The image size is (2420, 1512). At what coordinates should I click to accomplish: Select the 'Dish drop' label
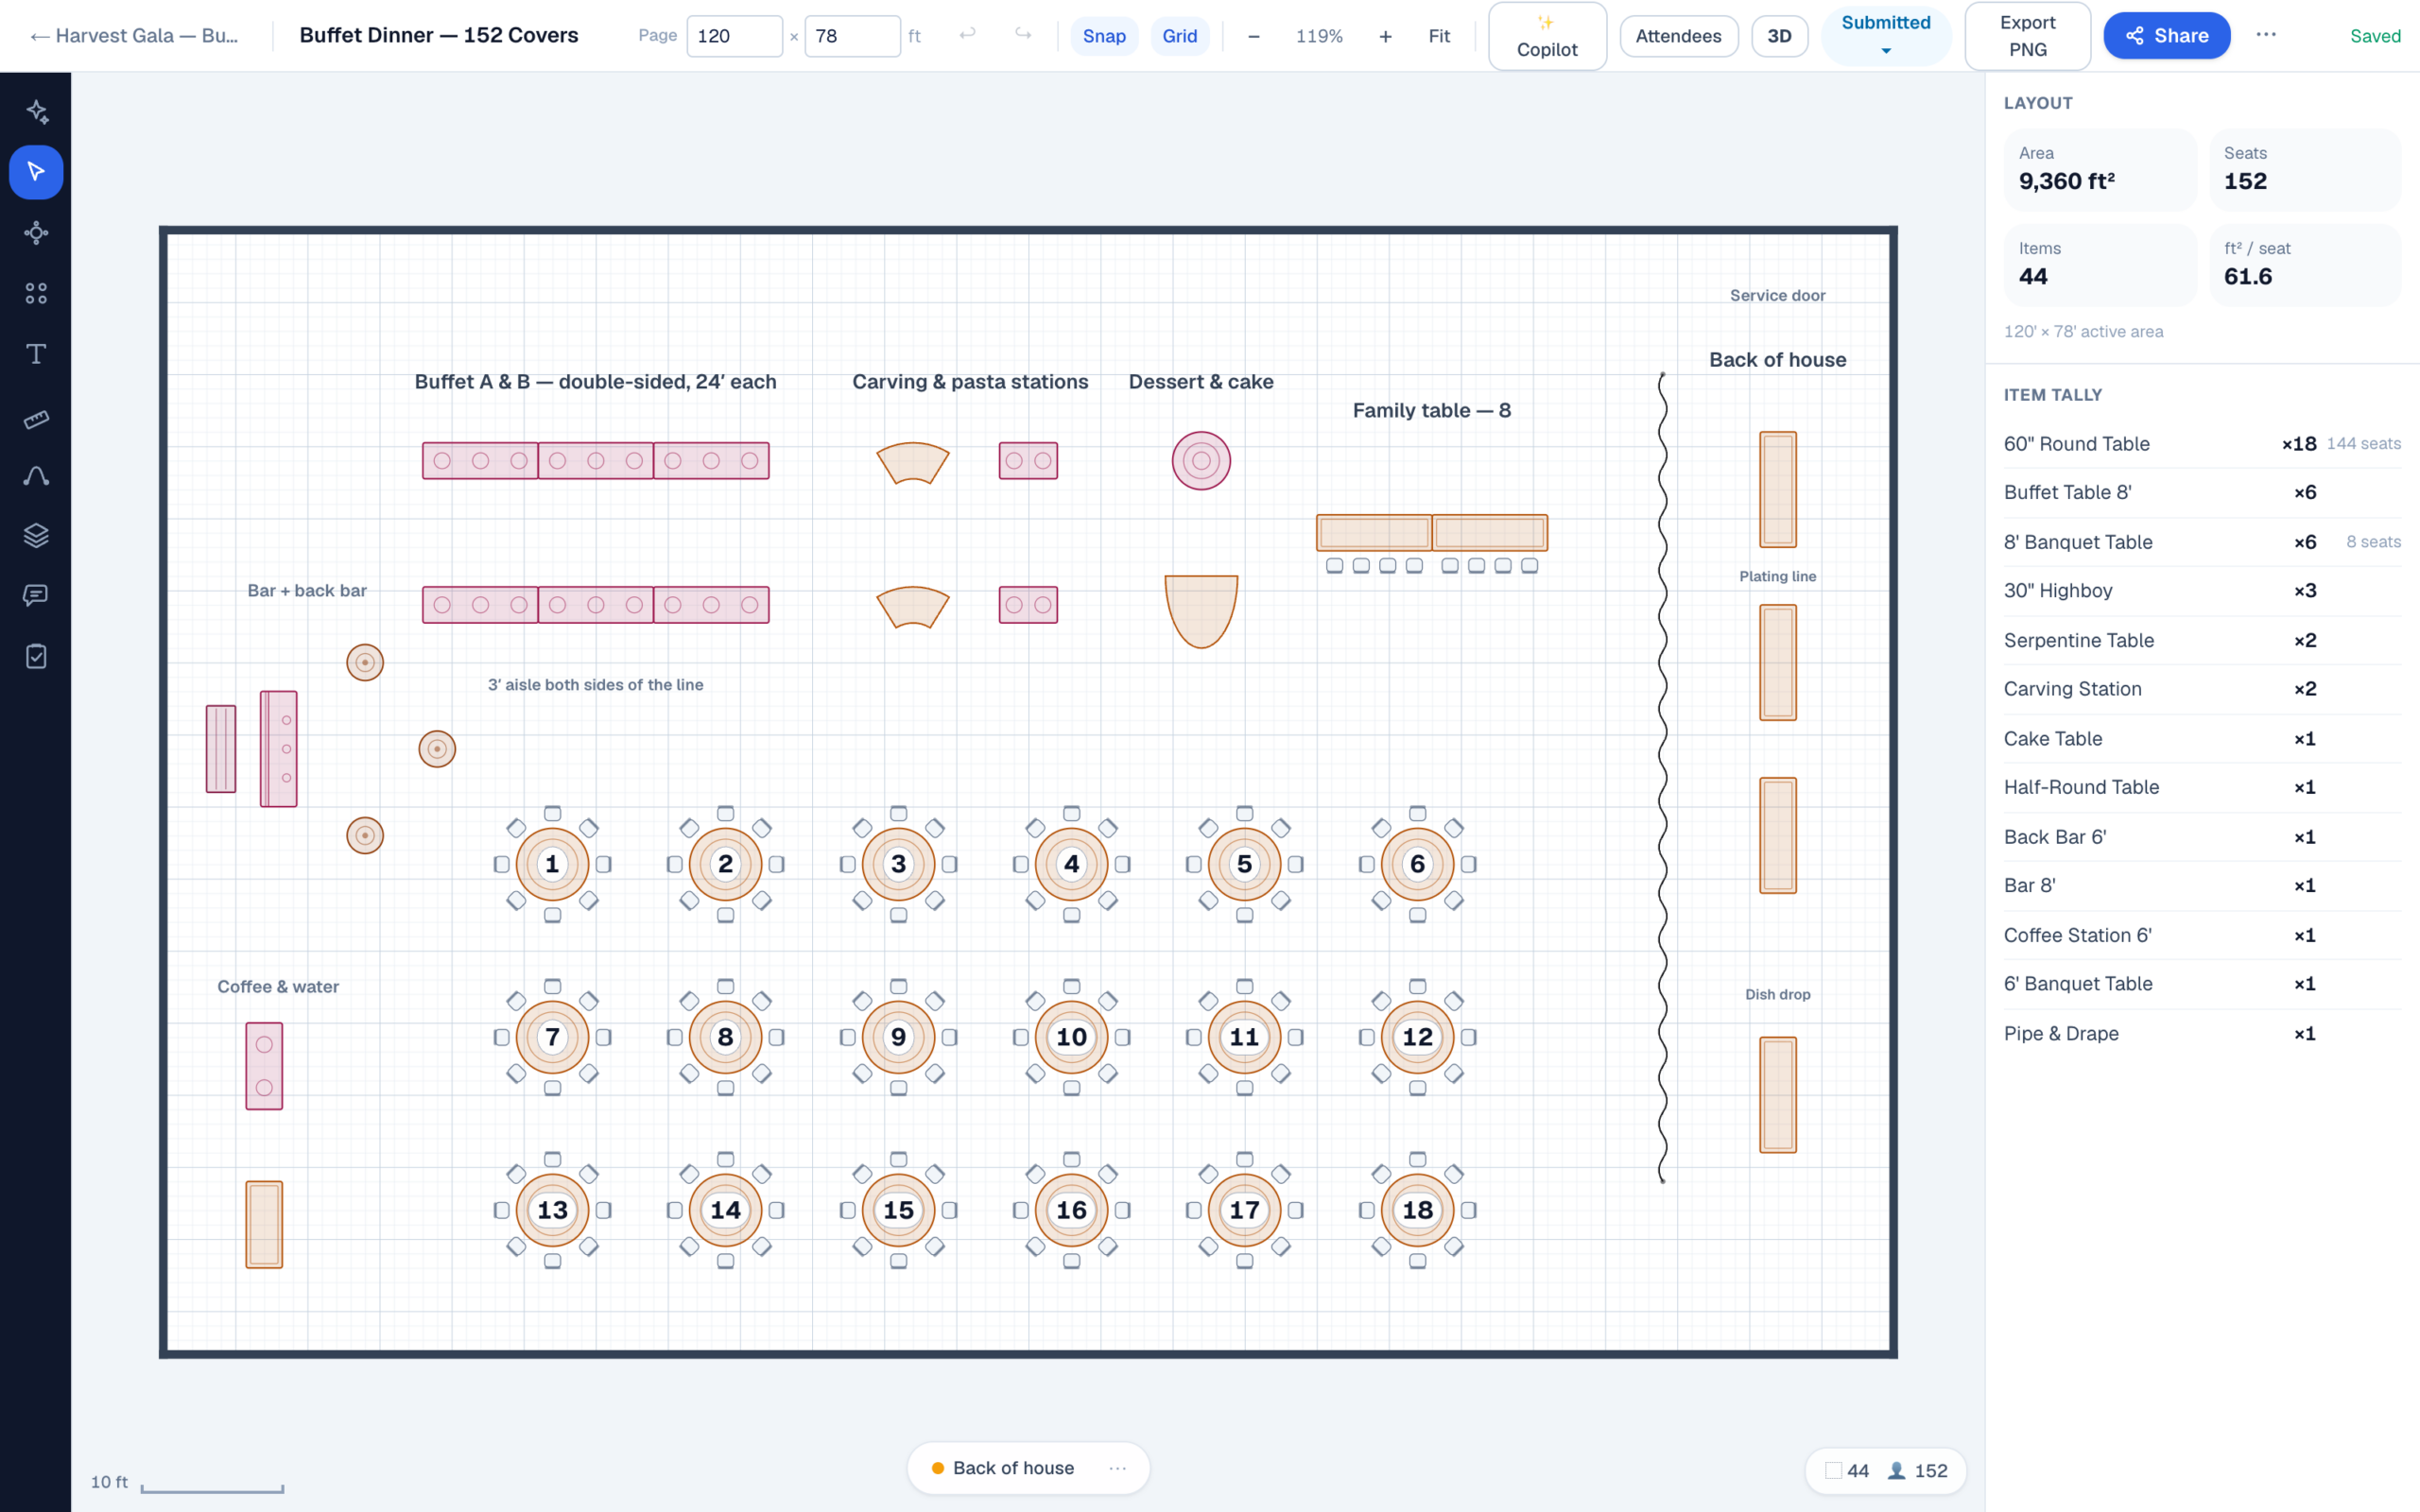pos(1777,994)
